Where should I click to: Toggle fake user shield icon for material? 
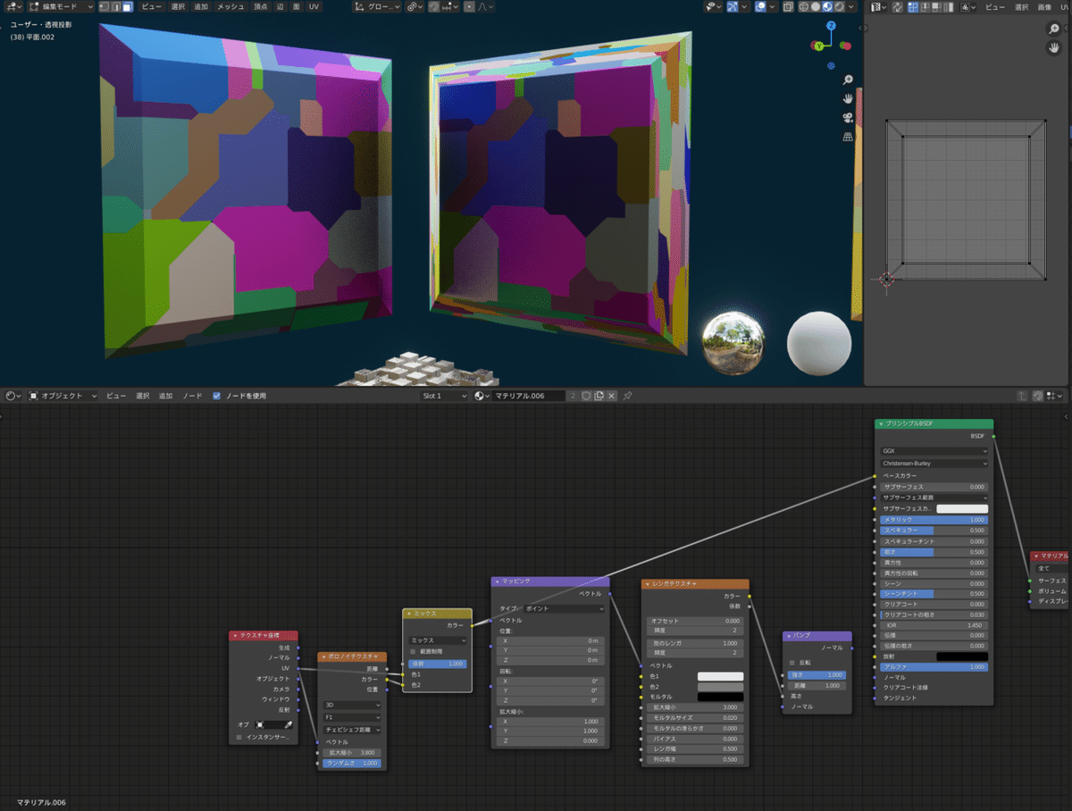pos(587,396)
